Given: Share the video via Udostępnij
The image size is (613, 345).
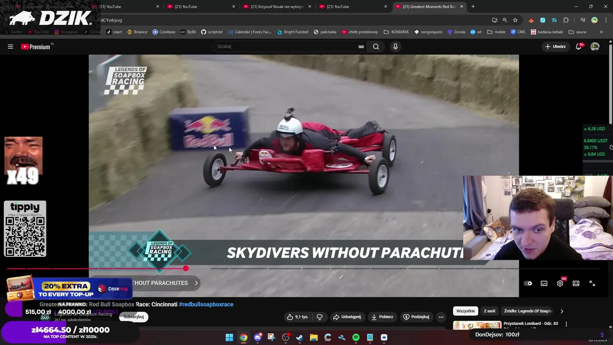Looking at the screenshot, I should click(x=347, y=317).
